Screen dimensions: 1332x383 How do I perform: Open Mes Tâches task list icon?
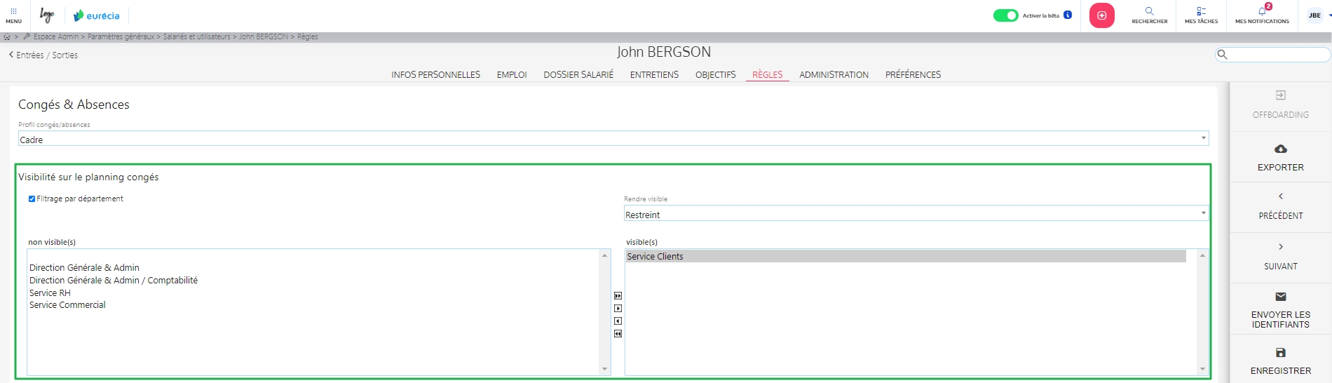1201,11
